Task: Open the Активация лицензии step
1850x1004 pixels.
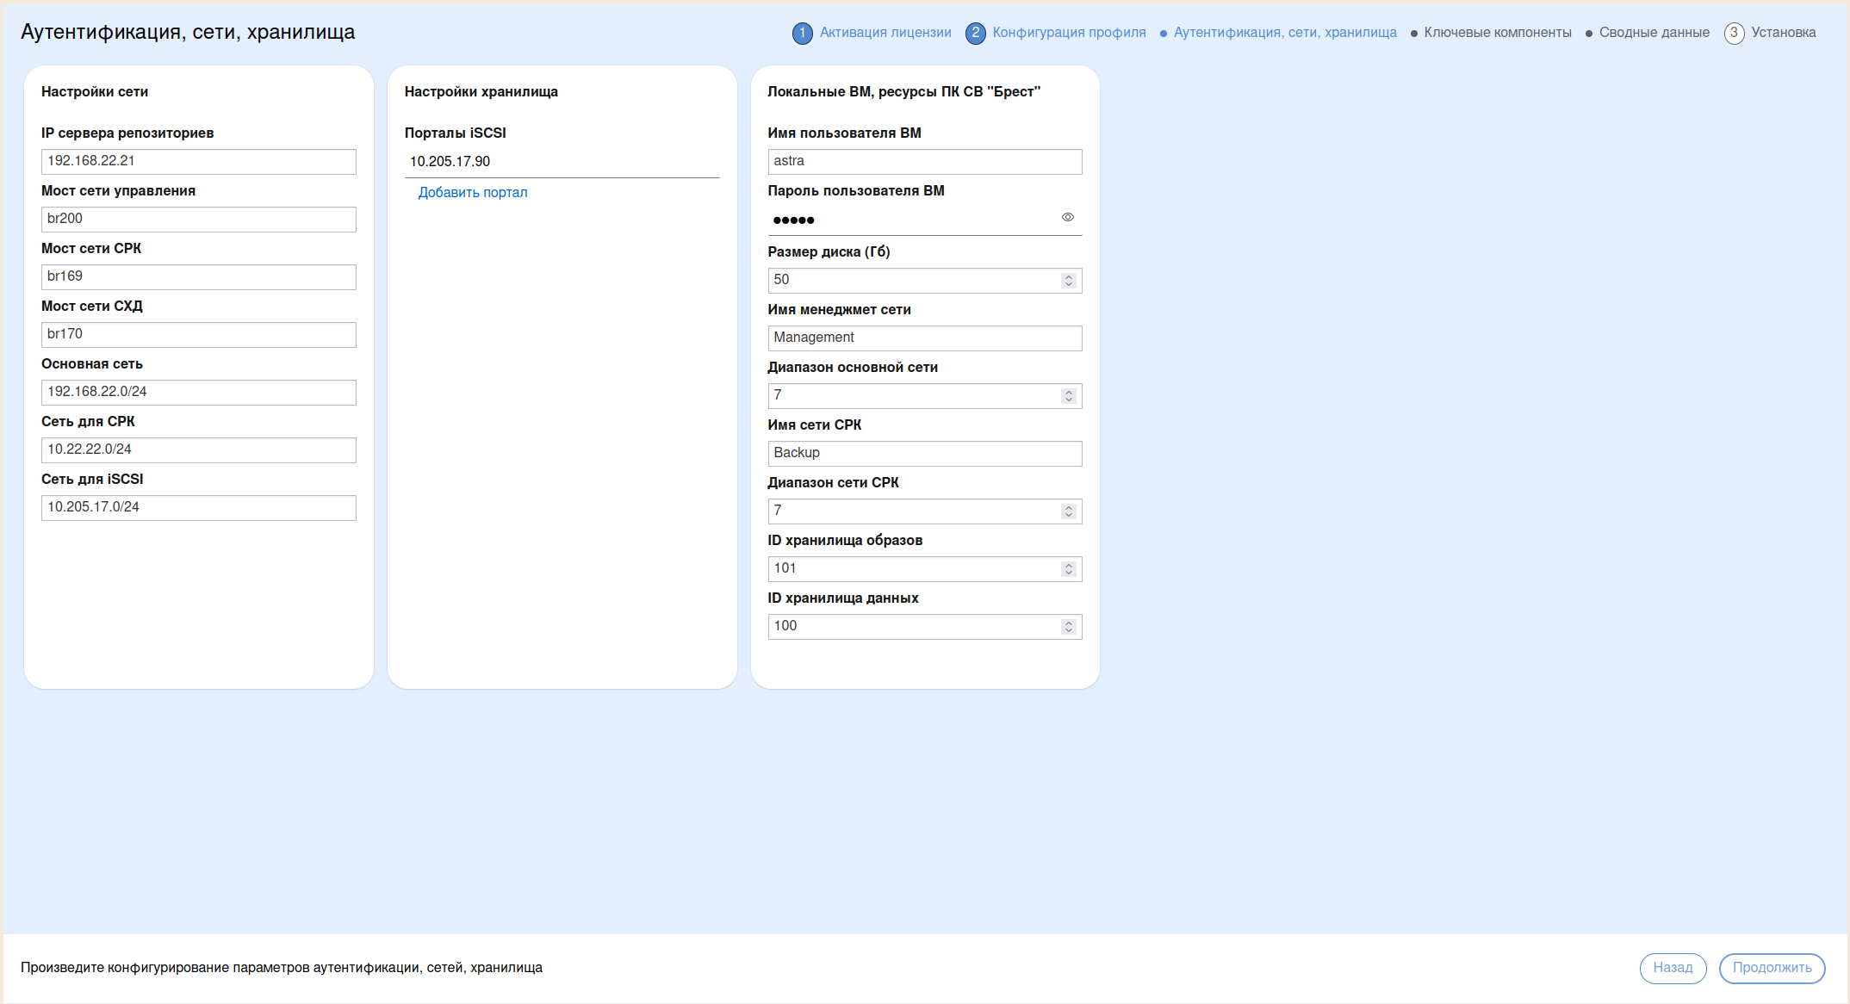Action: (885, 33)
